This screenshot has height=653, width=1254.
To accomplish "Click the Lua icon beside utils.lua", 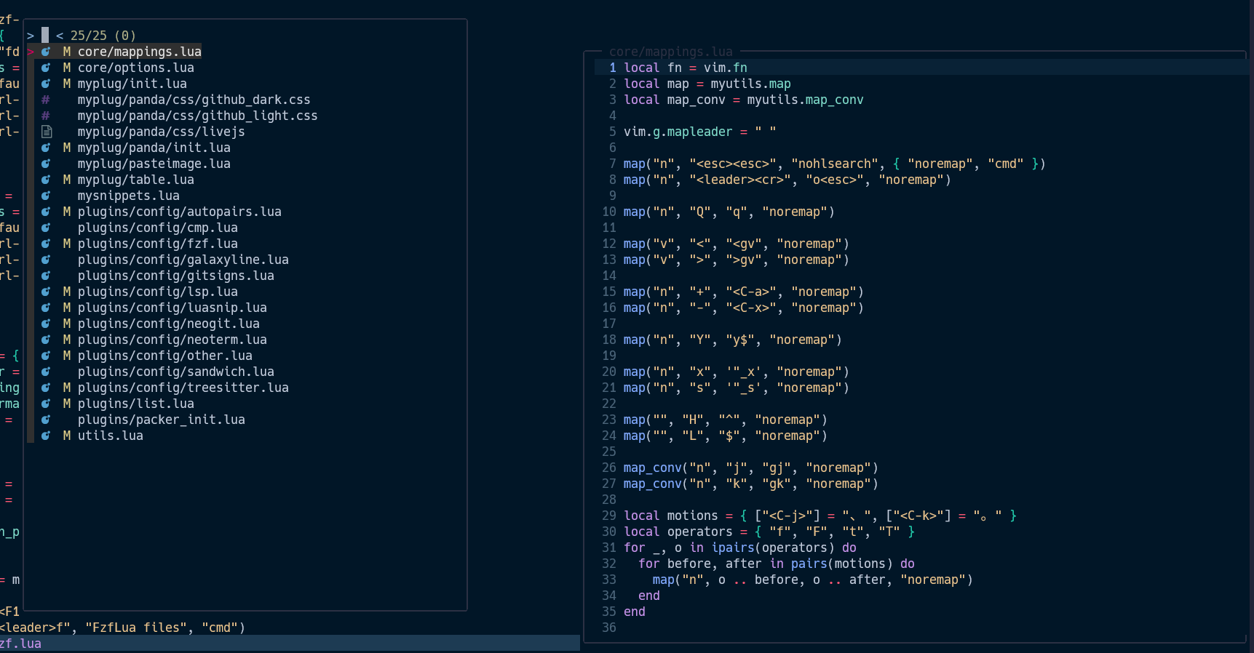I will 46,436.
